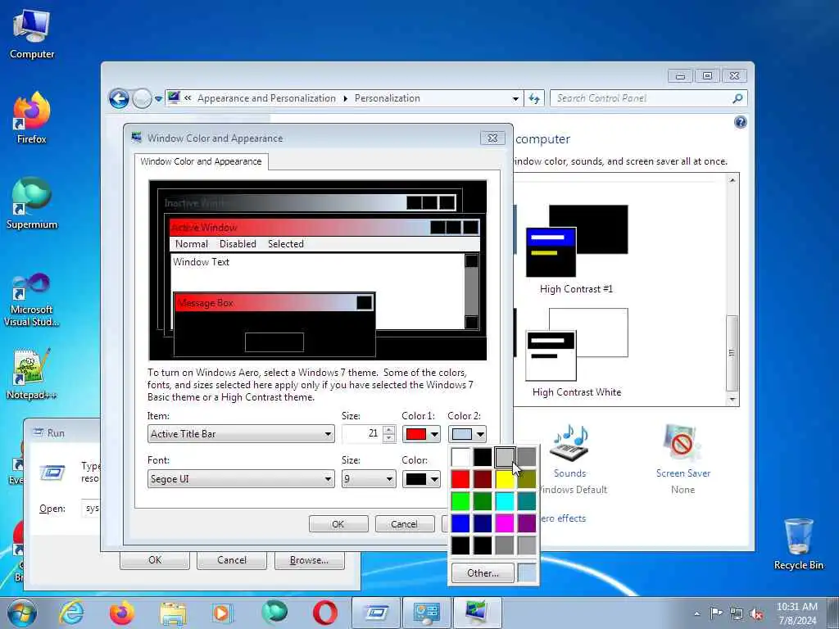Click the Personalization breadcrumb
The image size is (839, 629).
[388, 98]
